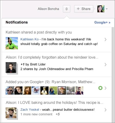This screenshot has height=123, width=115.
Task: Click the green circle icon for added people
Action: pyautogui.click(x=100, y=88)
